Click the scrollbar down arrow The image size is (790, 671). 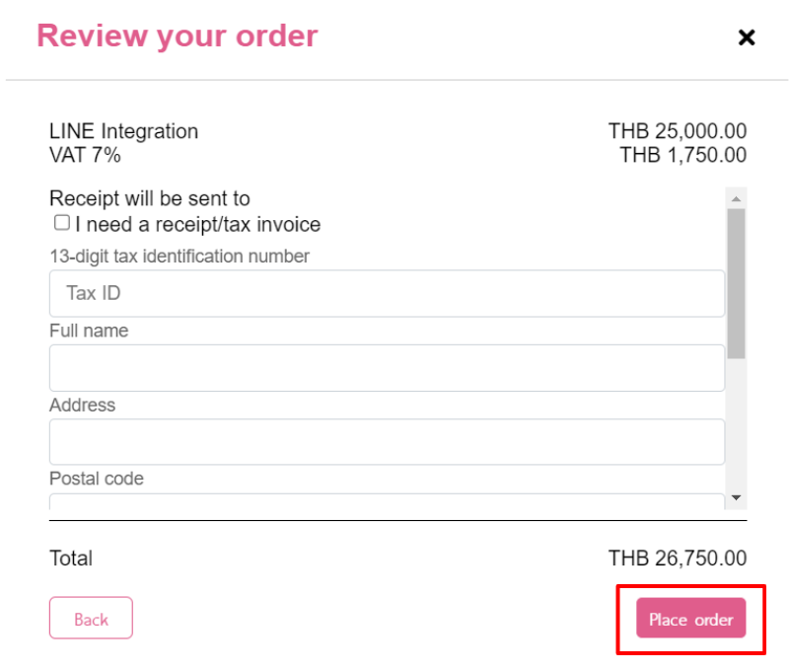736,498
